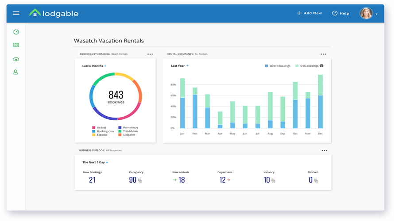
Task: Click Occupancy value 90
Action: pos(133,180)
